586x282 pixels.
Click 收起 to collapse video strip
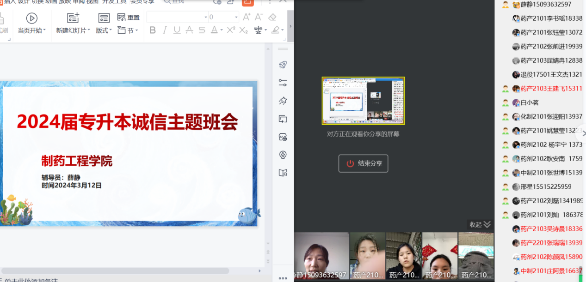[x=480, y=224]
